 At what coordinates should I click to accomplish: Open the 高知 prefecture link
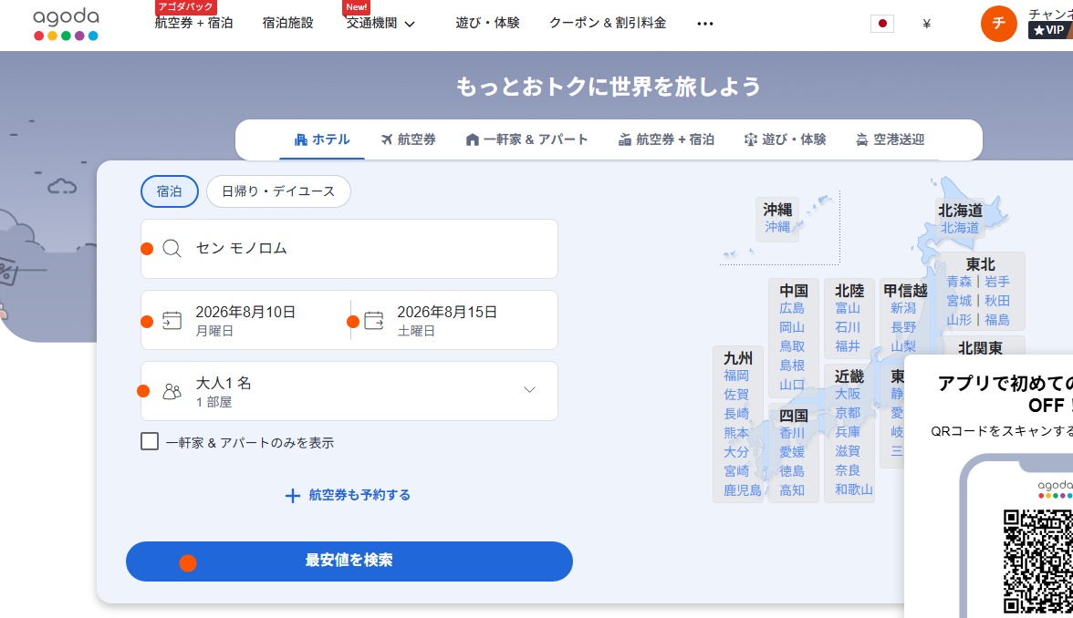click(x=792, y=490)
